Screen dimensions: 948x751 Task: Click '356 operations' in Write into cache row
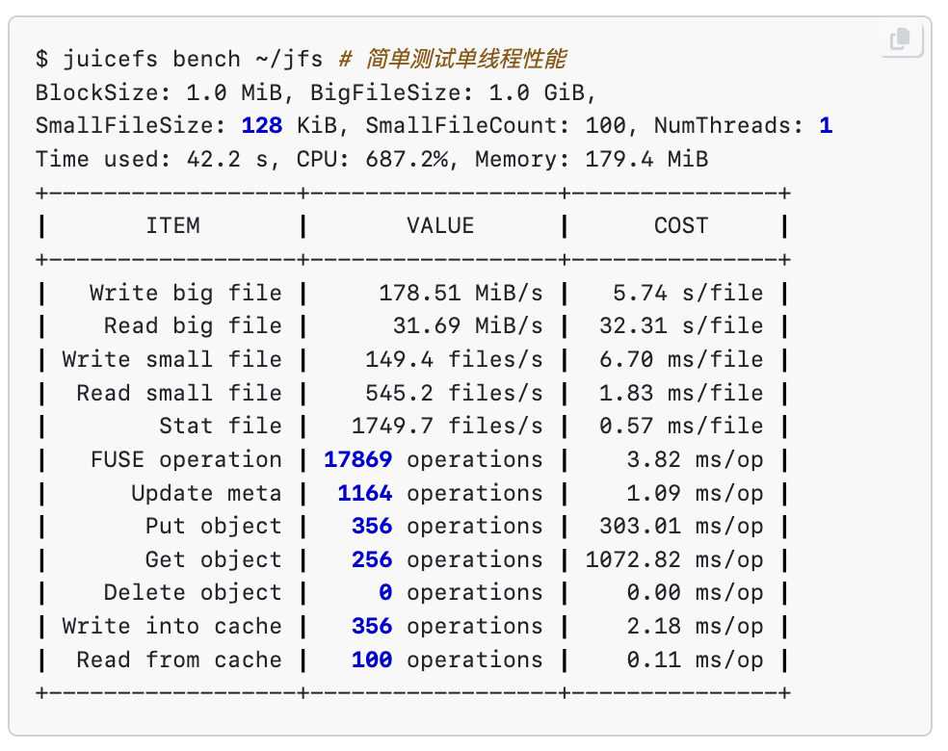point(447,626)
